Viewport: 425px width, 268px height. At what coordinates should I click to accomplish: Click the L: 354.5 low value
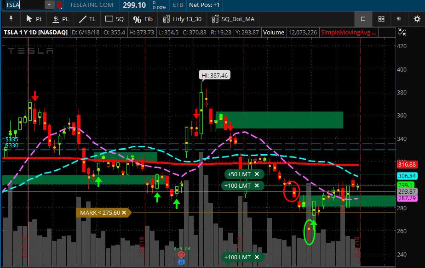pos(168,33)
